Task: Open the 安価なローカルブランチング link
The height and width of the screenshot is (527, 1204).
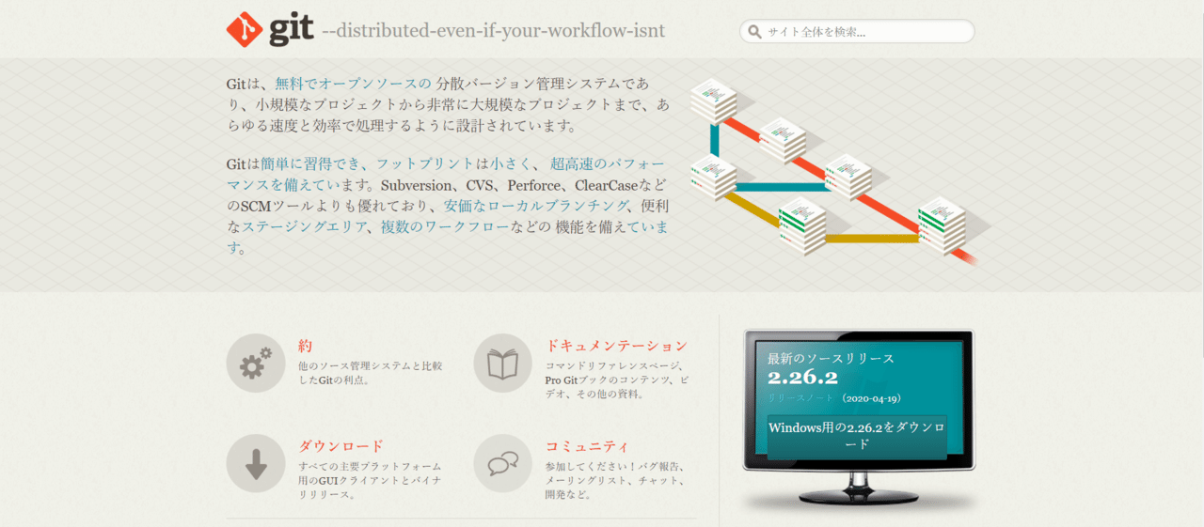Action: pos(536,205)
